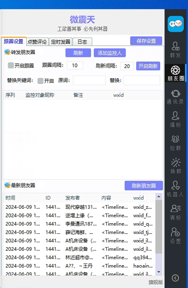Sort by the 监控对象昵称 column header

pyautogui.click(x=40, y=95)
